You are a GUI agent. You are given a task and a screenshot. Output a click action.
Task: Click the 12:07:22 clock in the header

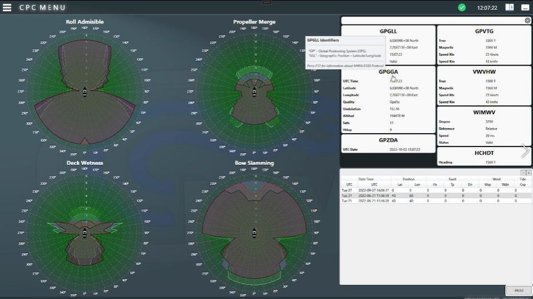point(487,7)
